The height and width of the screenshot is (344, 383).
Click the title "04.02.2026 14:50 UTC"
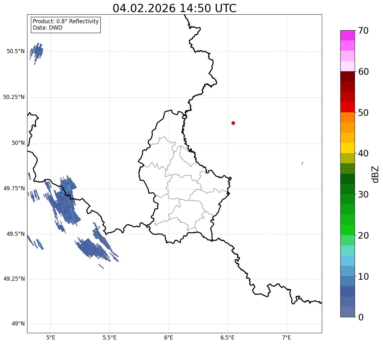(175, 8)
